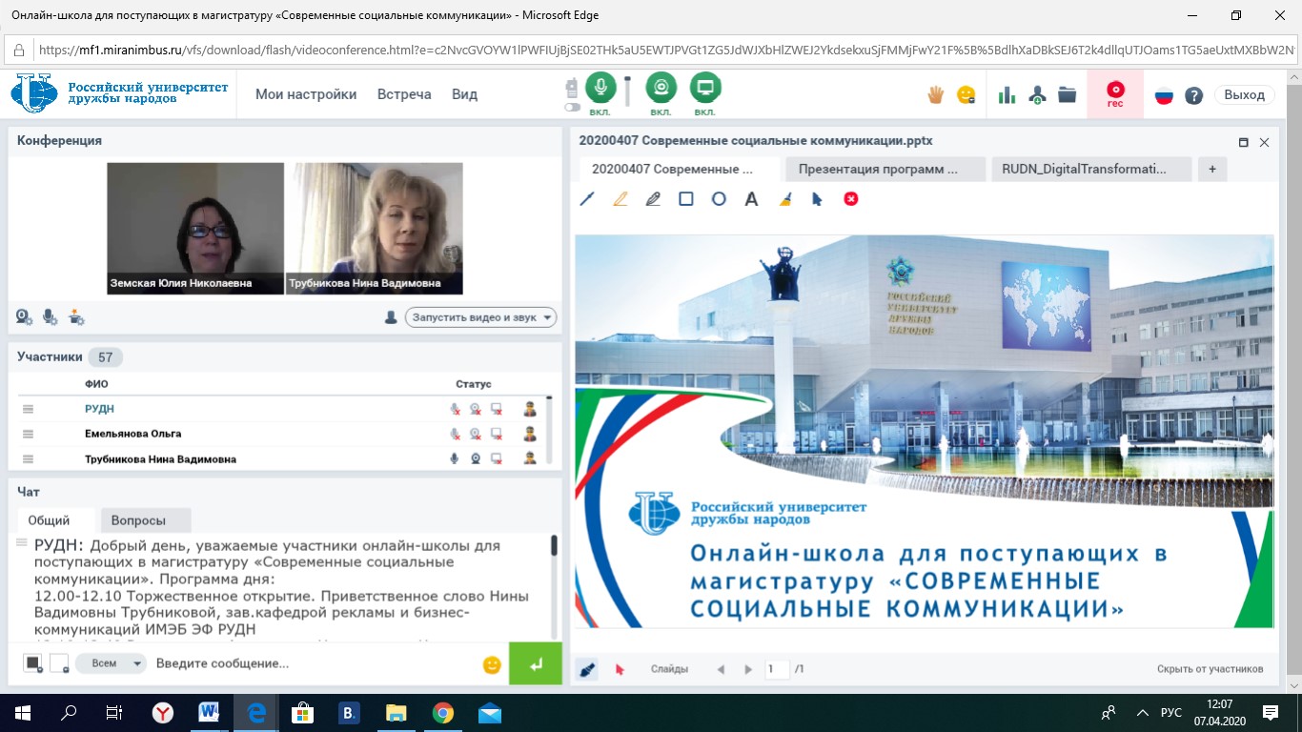The image size is (1302, 732).
Task: Open the help question mark icon
Action: tap(1193, 95)
